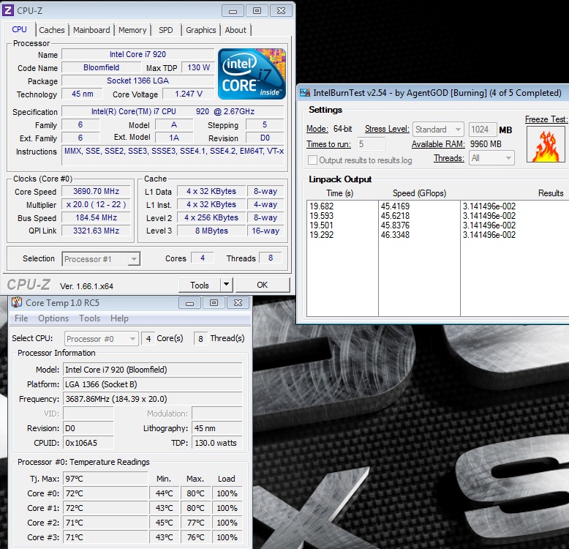Switch to the Mainboard tab
This screenshot has width=569, height=549.
91,30
